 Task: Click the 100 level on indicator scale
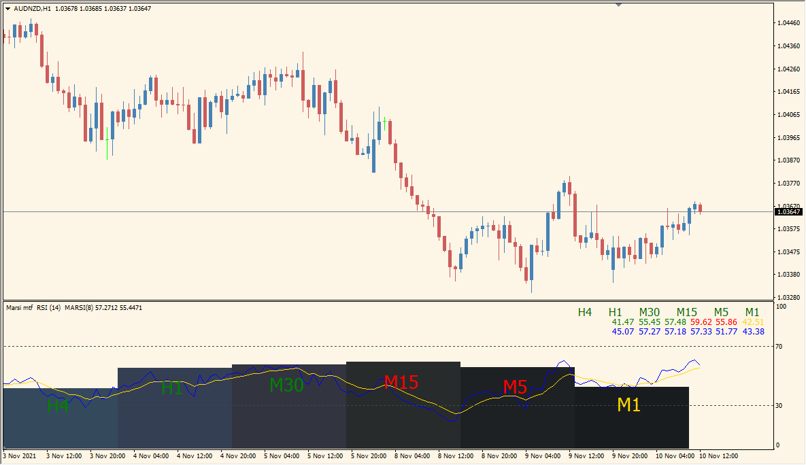coord(782,307)
